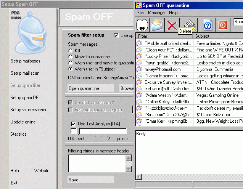Select Move to quarantine radio option
The width and height of the screenshot is (243, 189).
click(x=71, y=57)
